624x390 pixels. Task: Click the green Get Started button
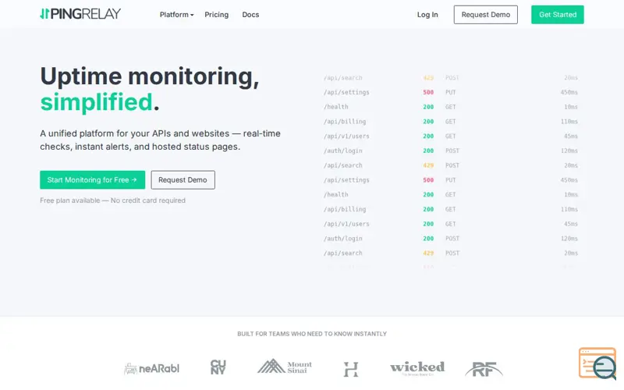557,15
